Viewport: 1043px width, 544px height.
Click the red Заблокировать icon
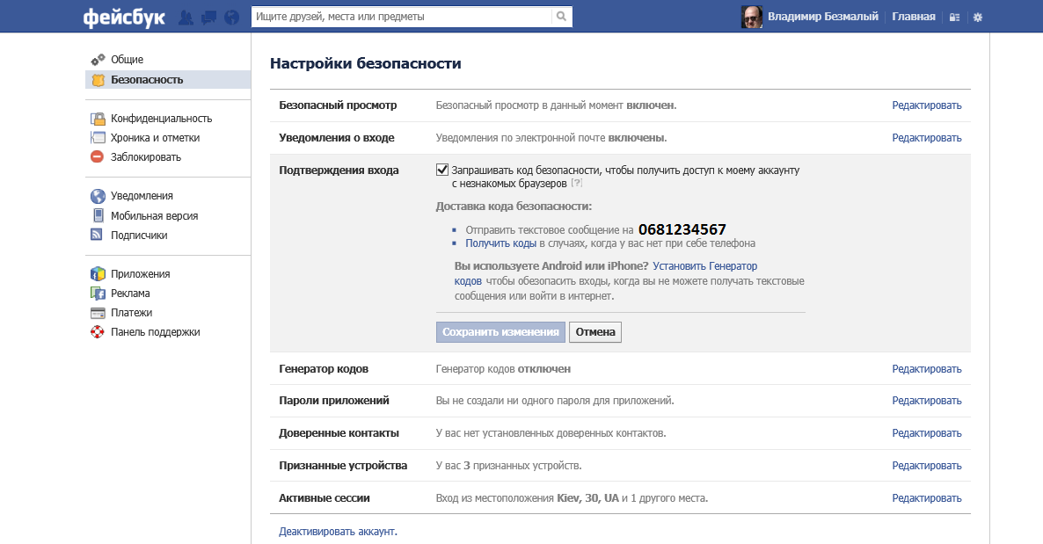tap(98, 157)
